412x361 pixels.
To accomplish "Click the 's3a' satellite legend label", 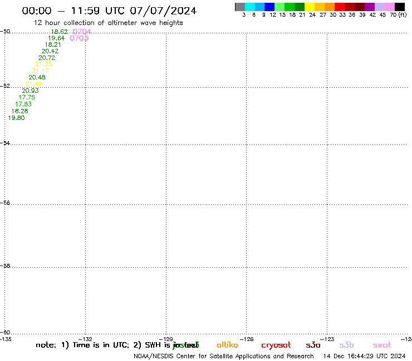I will click(x=313, y=345).
